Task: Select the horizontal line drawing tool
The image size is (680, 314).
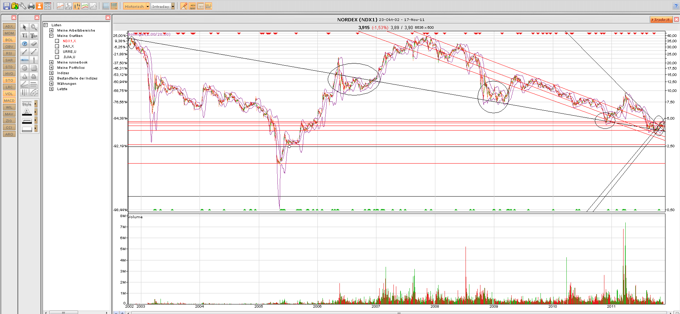Action: (x=25, y=60)
